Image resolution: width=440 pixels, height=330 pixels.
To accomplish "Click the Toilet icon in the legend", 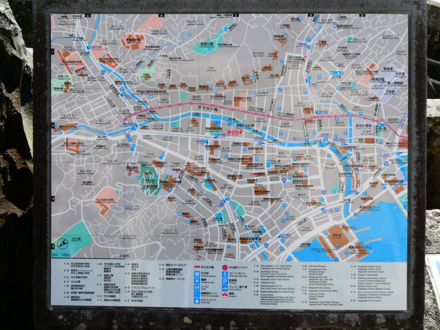I will pos(196,286).
